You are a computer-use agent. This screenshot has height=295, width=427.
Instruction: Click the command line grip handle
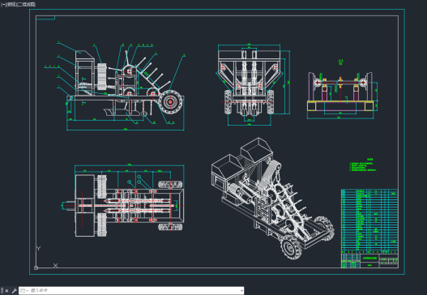2,291
